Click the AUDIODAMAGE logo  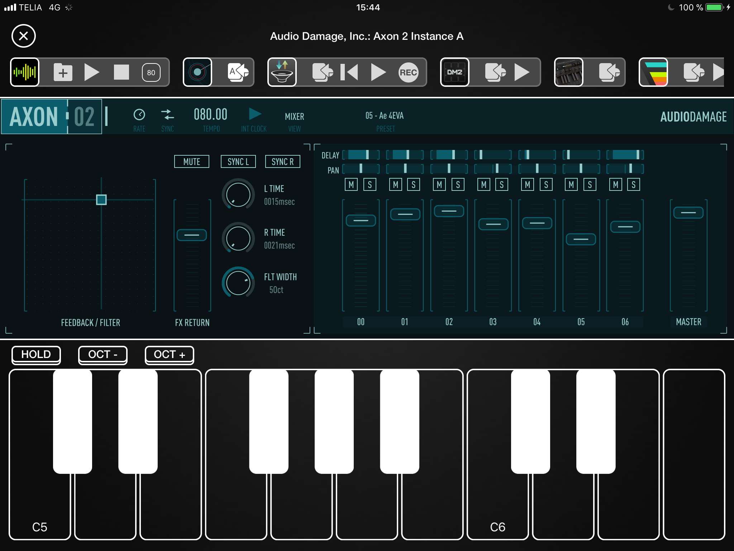click(694, 117)
